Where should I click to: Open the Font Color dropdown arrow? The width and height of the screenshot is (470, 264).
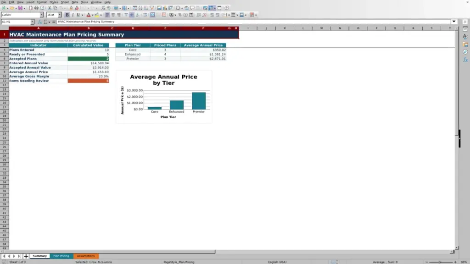coord(92,15)
